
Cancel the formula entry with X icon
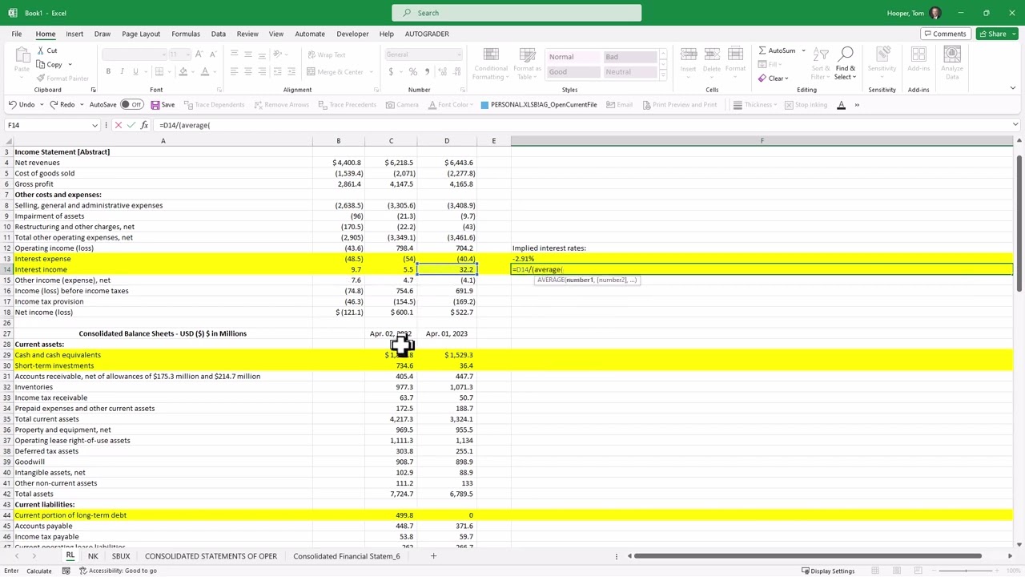[118, 125]
